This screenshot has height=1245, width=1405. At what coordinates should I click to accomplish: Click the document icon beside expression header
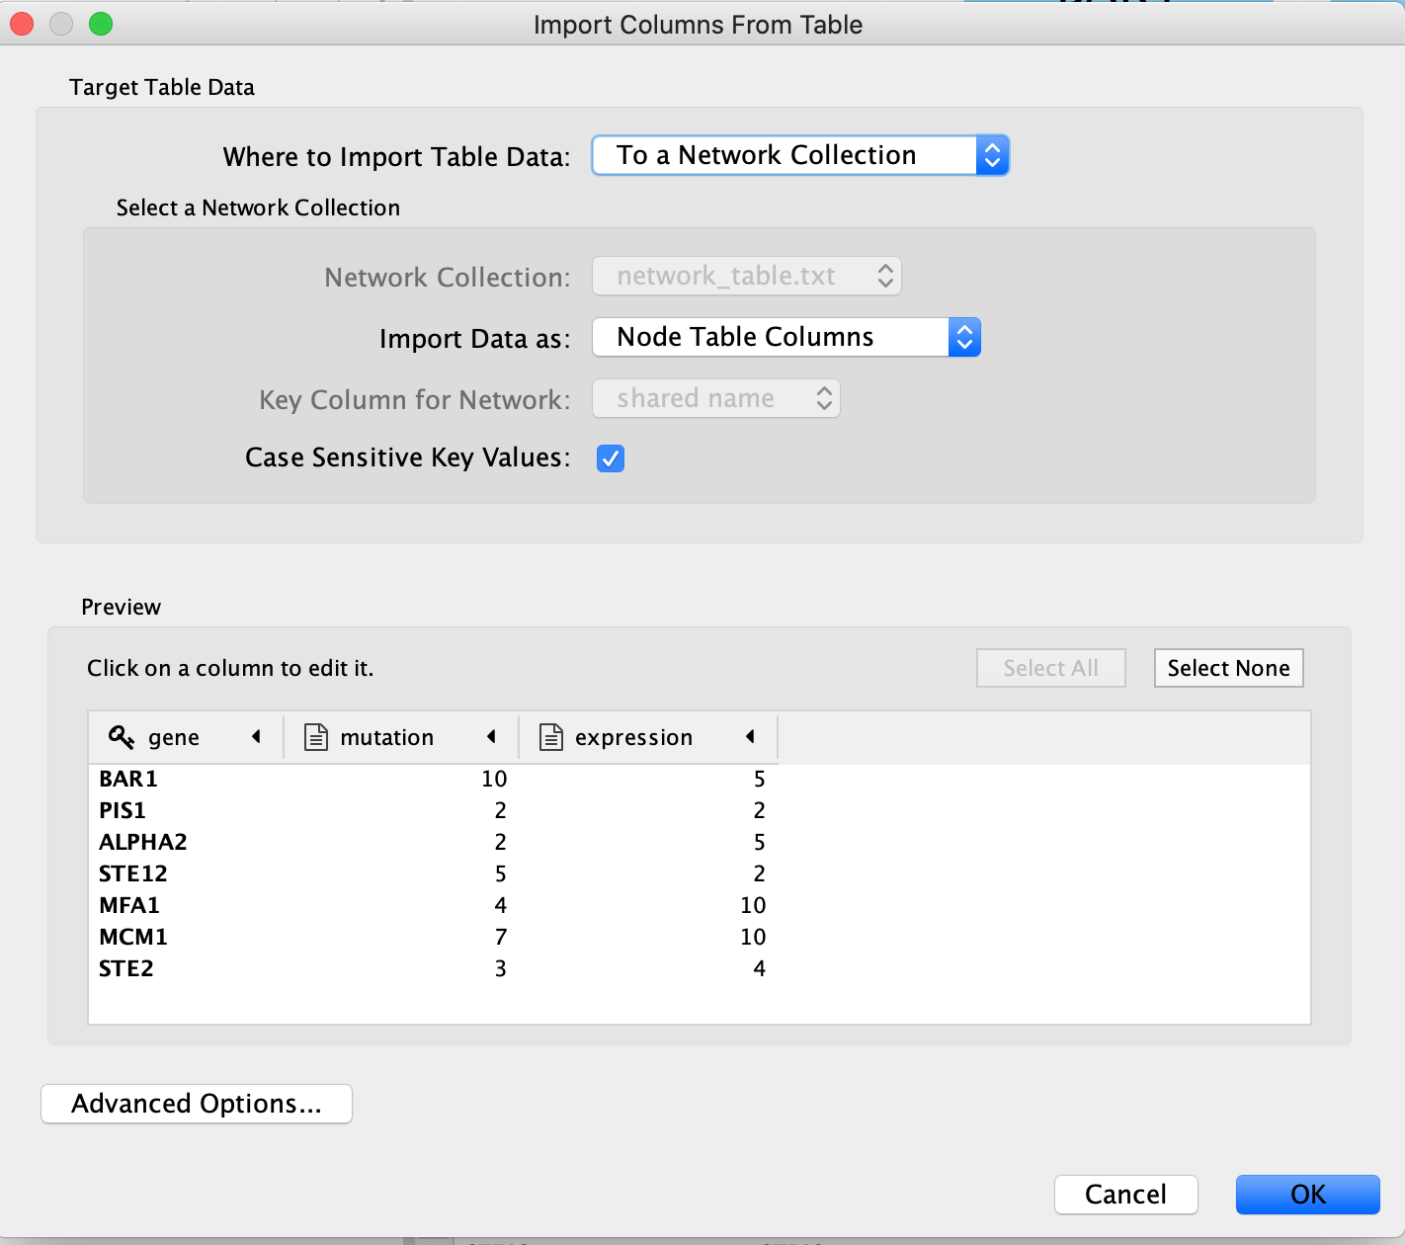[x=551, y=737]
